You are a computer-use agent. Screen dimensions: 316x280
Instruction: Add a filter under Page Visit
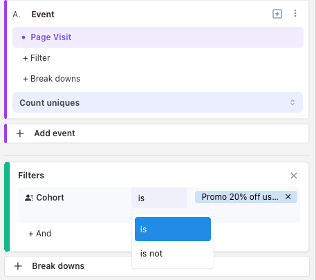point(37,58)
